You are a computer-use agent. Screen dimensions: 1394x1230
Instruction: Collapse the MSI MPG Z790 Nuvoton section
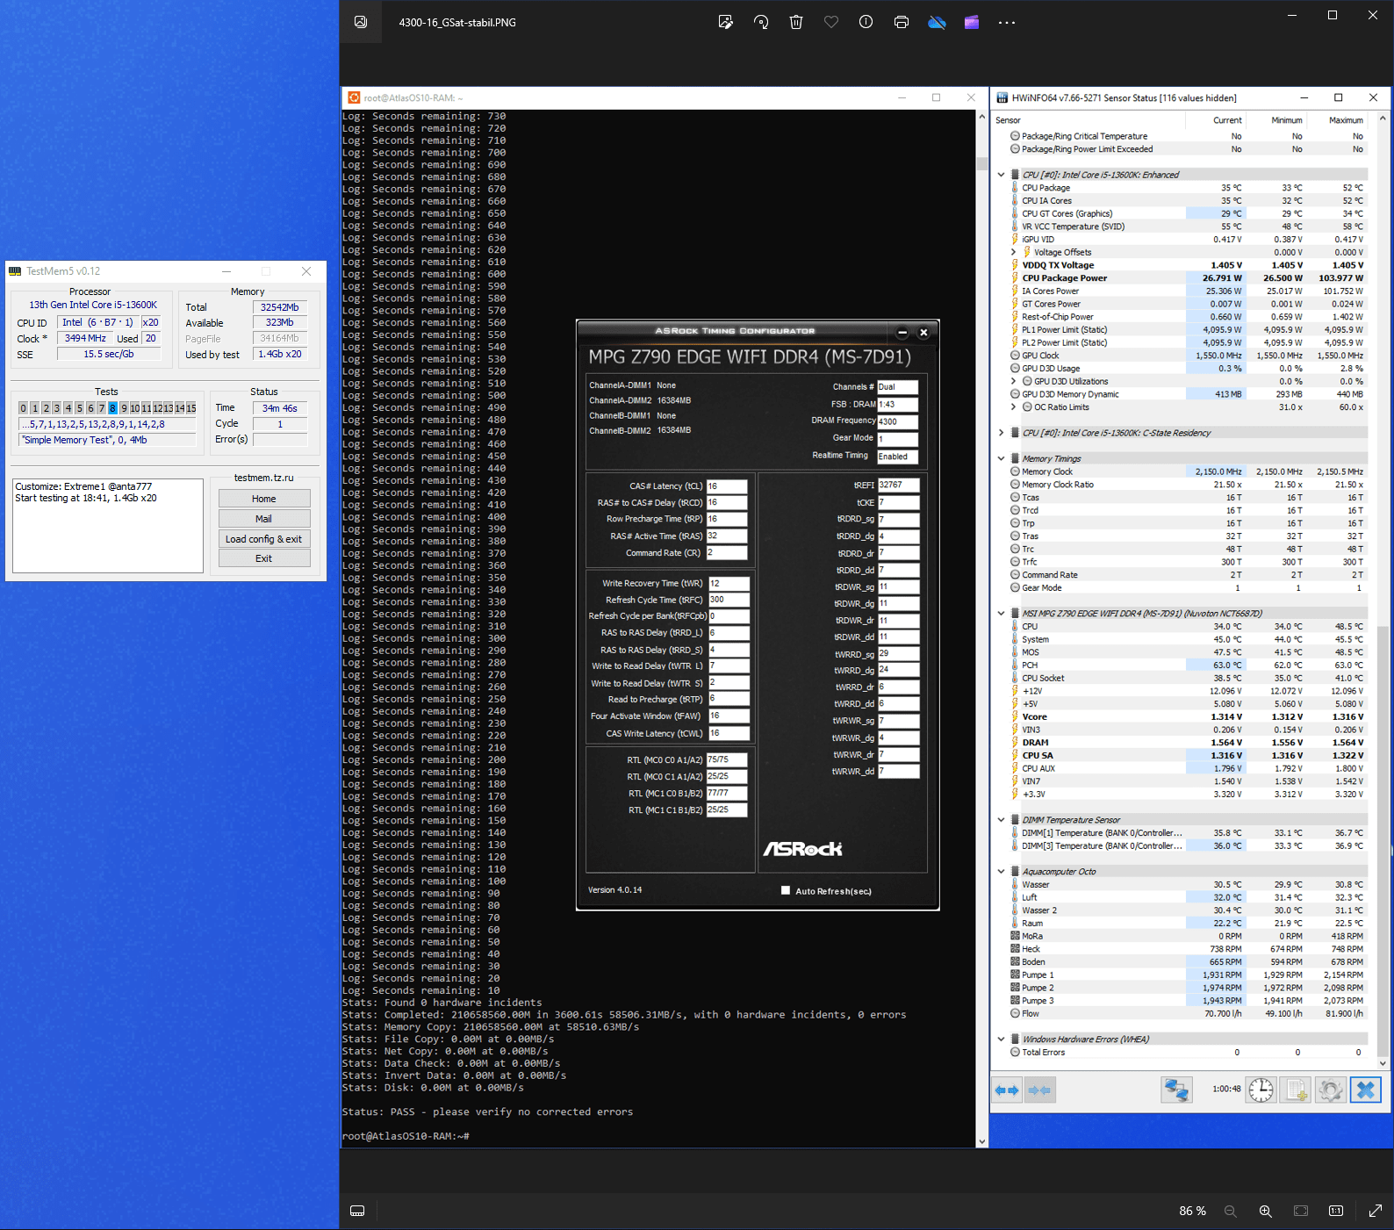pyautogui.click(x=1002, y=614)
